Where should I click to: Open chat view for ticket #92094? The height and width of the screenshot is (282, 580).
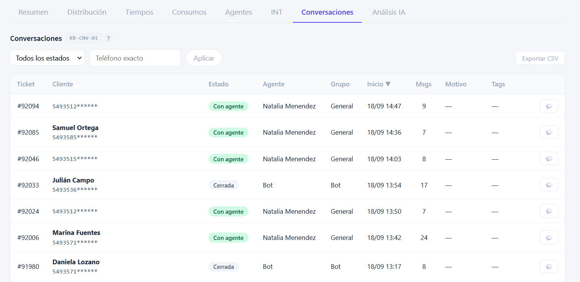(x=549, y=106)
